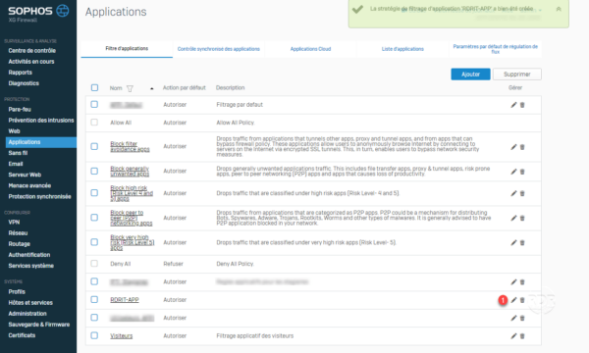Check the Block very high risk apps checkbox
The image size is (589, 353).
[94, 242]
